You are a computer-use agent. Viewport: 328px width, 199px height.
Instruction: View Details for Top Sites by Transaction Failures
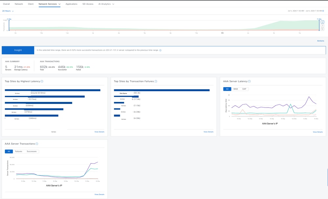tap(208, 132)
